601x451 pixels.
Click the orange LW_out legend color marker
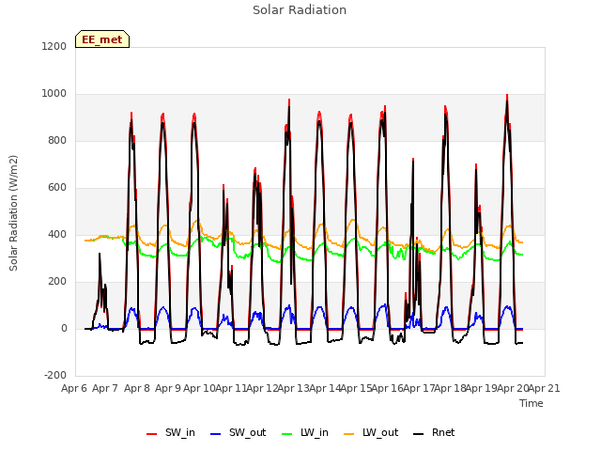click(x=349, y=434)
